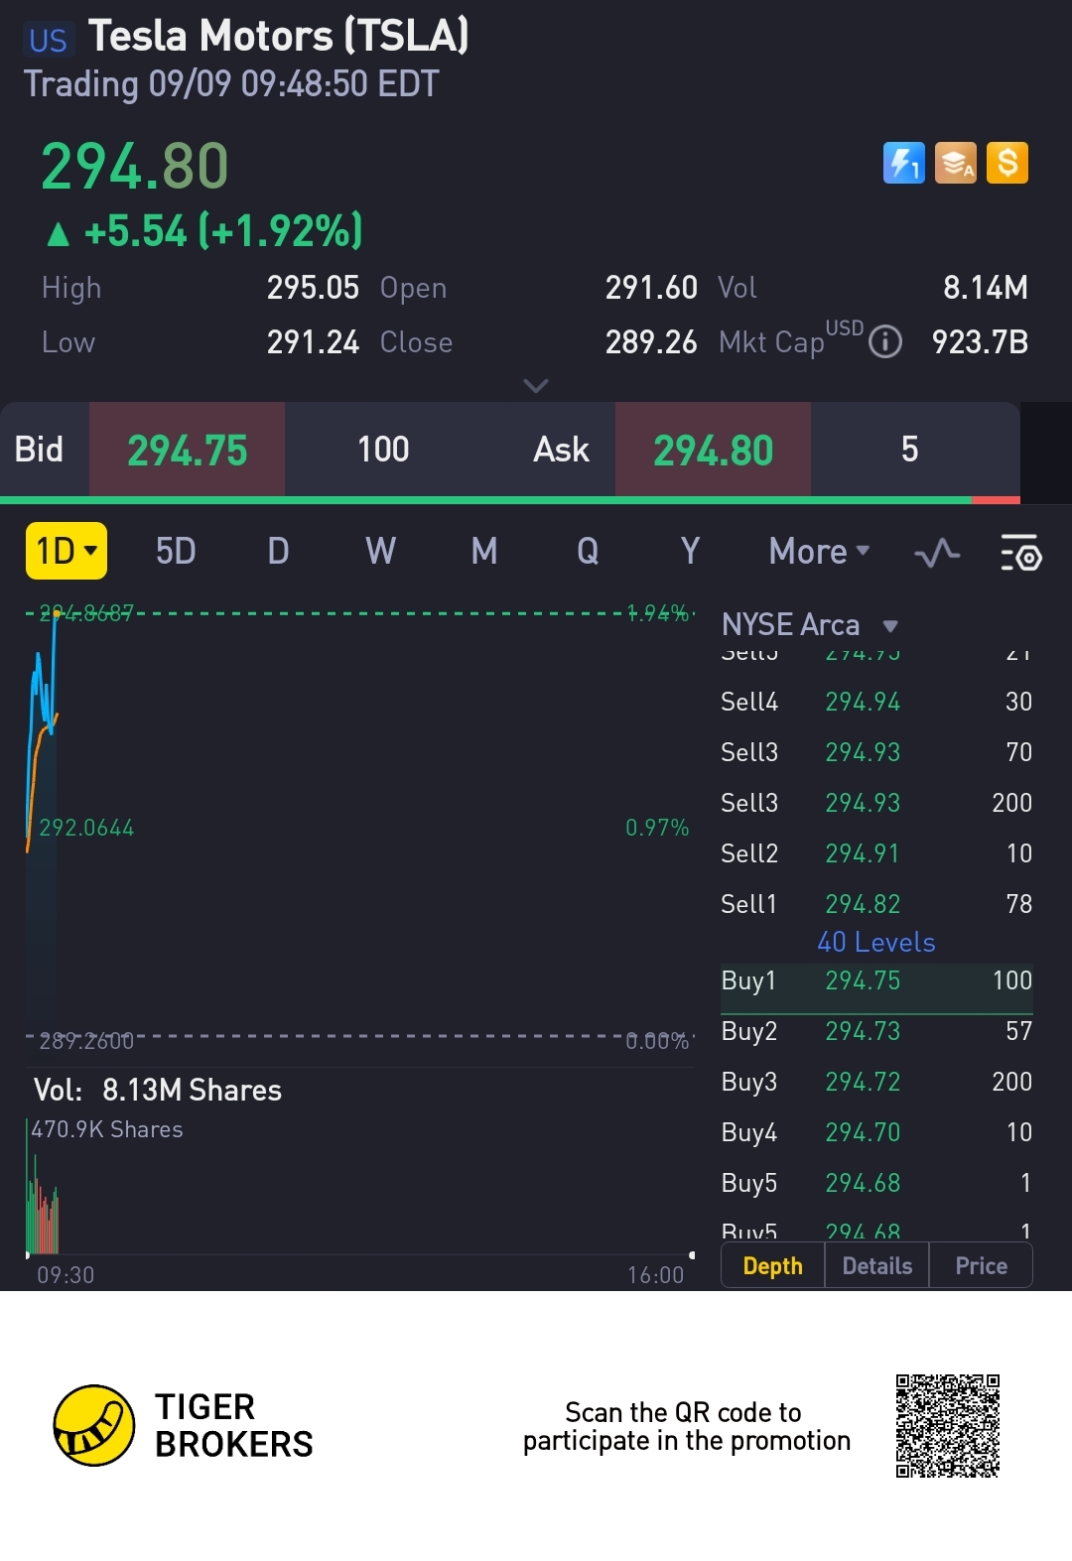Switch to the Price tab
This screenshot has width=1072, height=1561.
pos(981,1265)
